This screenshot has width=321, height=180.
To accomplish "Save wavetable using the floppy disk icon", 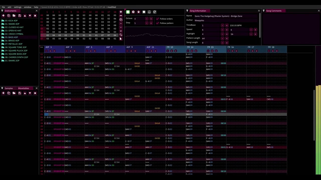I will pyautogui.click(x=20, y=93).
